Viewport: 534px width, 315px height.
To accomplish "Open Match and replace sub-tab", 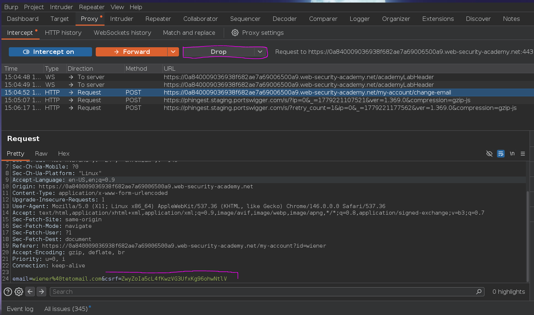I will coord(189,33).
